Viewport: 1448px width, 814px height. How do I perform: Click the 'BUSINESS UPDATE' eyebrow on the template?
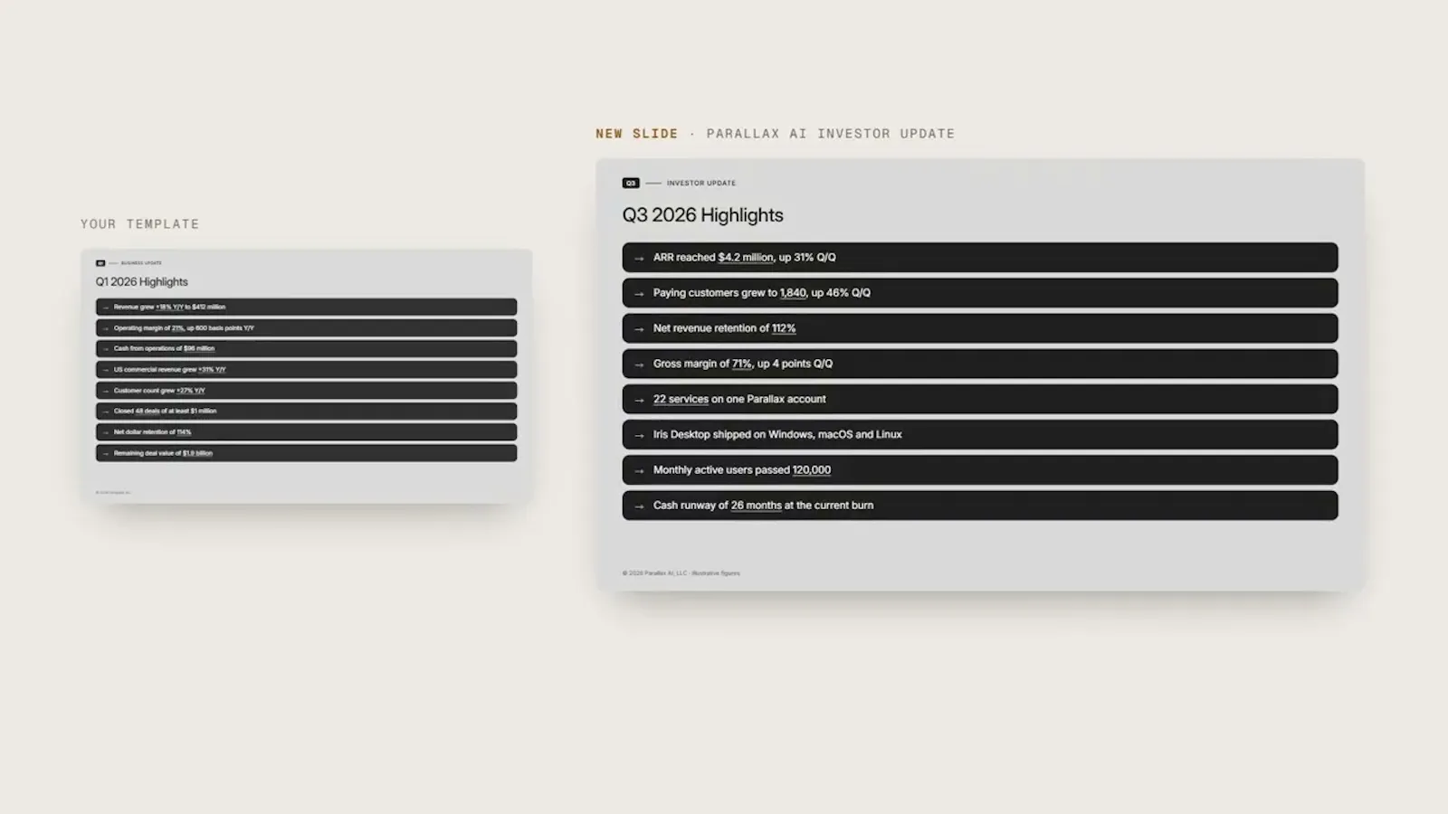tap(141, 263)
